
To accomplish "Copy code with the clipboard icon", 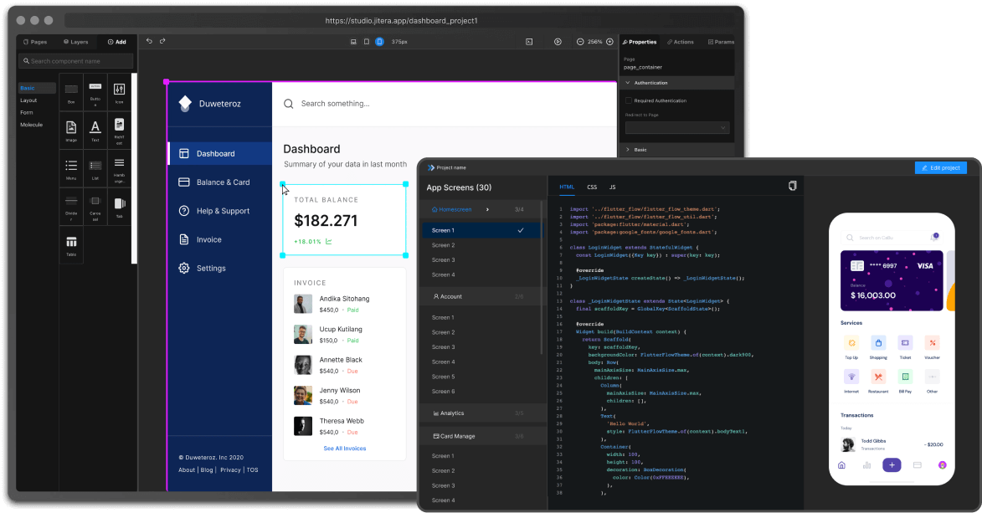I will (792, 186).
